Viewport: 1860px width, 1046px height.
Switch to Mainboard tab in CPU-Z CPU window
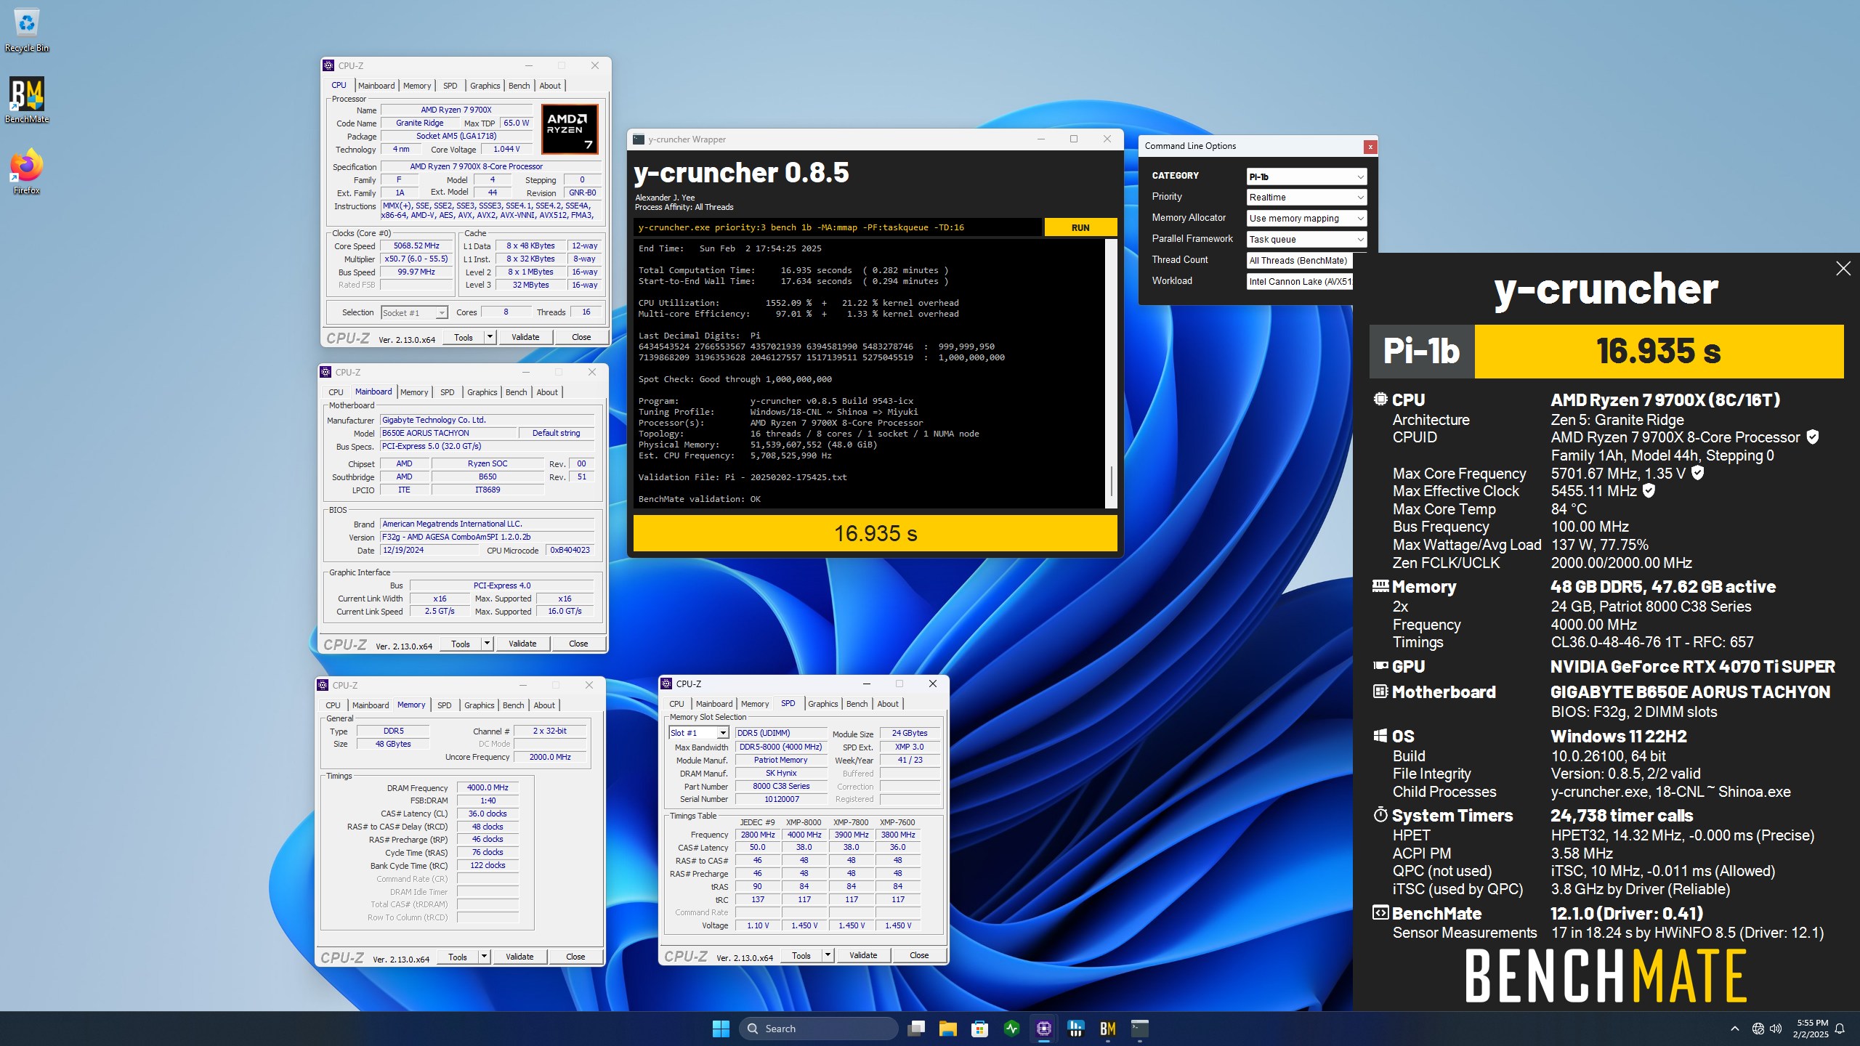tap(376, 86)
